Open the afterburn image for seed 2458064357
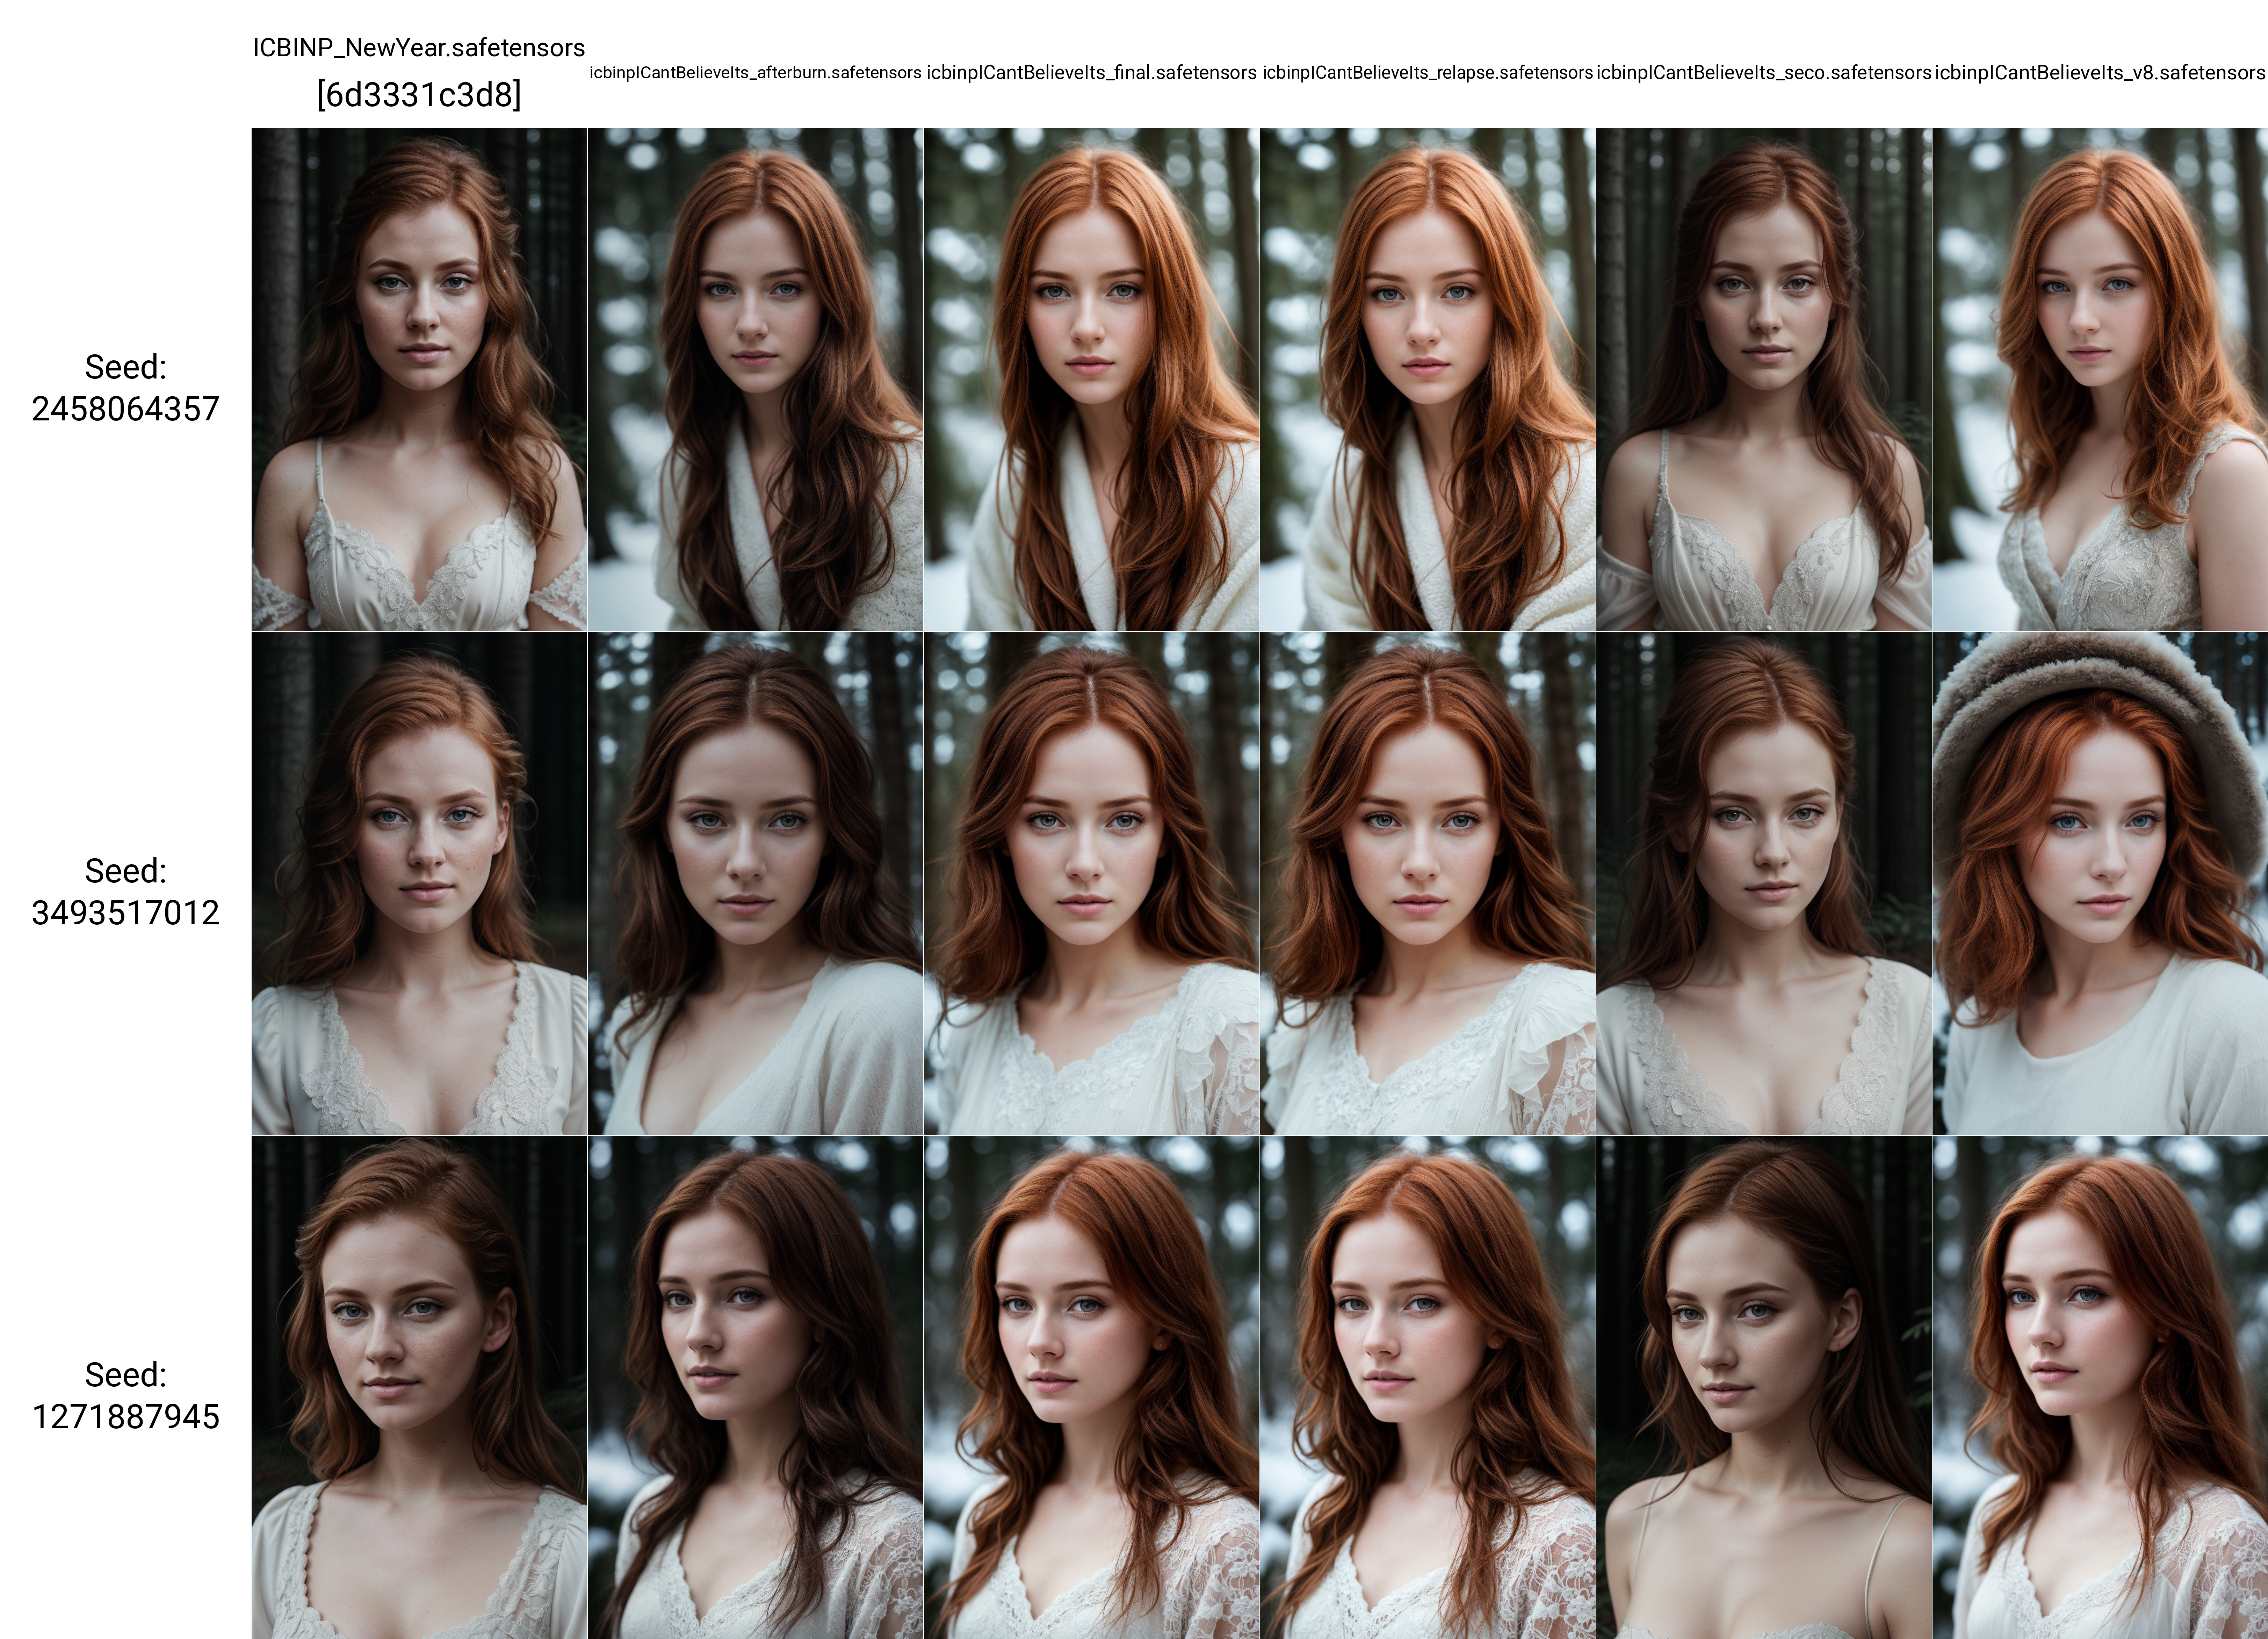Screen dimensions: 2268x1639 (755, 379)
